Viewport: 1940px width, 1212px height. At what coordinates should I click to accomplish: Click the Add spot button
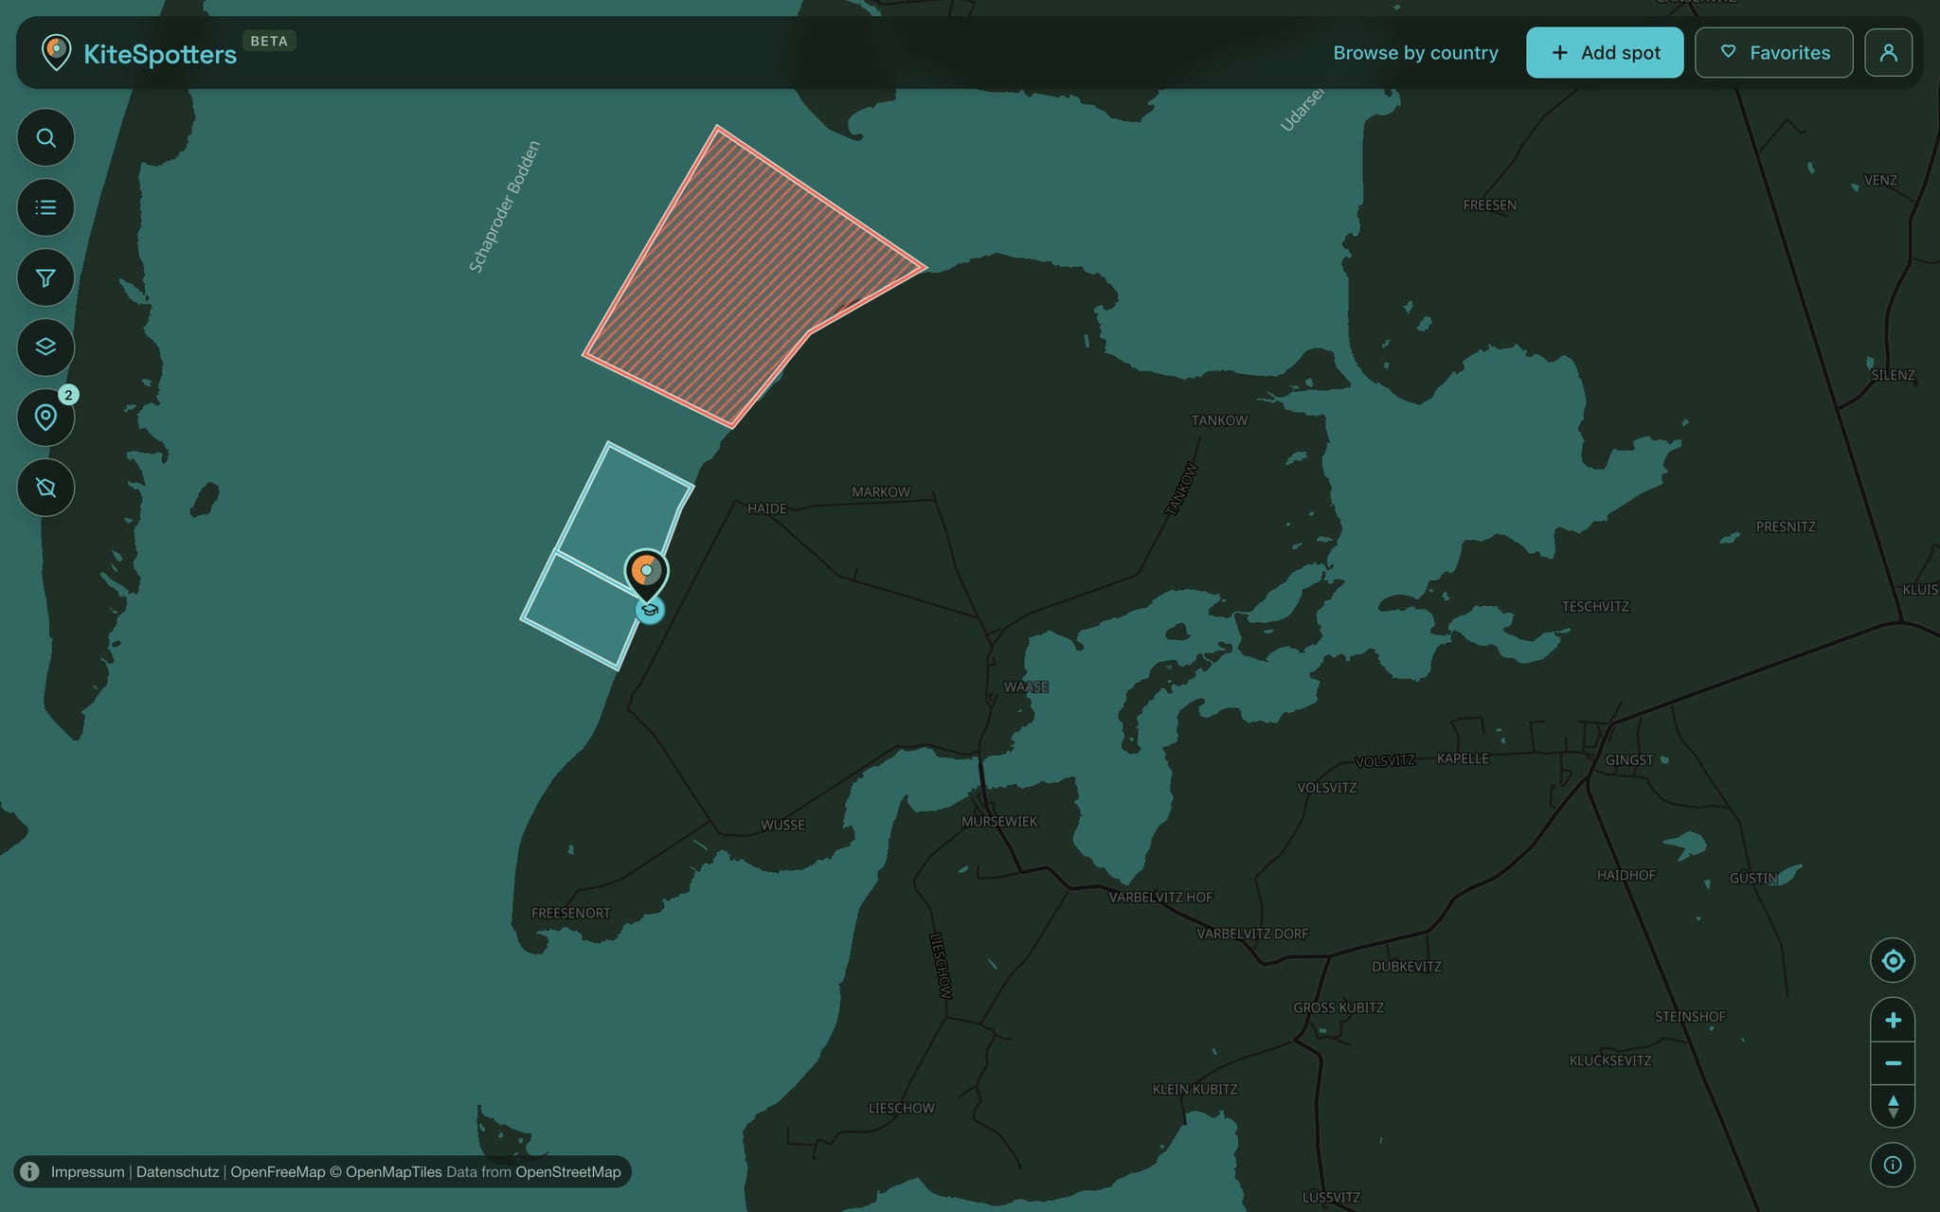(x=1605, y=52)
